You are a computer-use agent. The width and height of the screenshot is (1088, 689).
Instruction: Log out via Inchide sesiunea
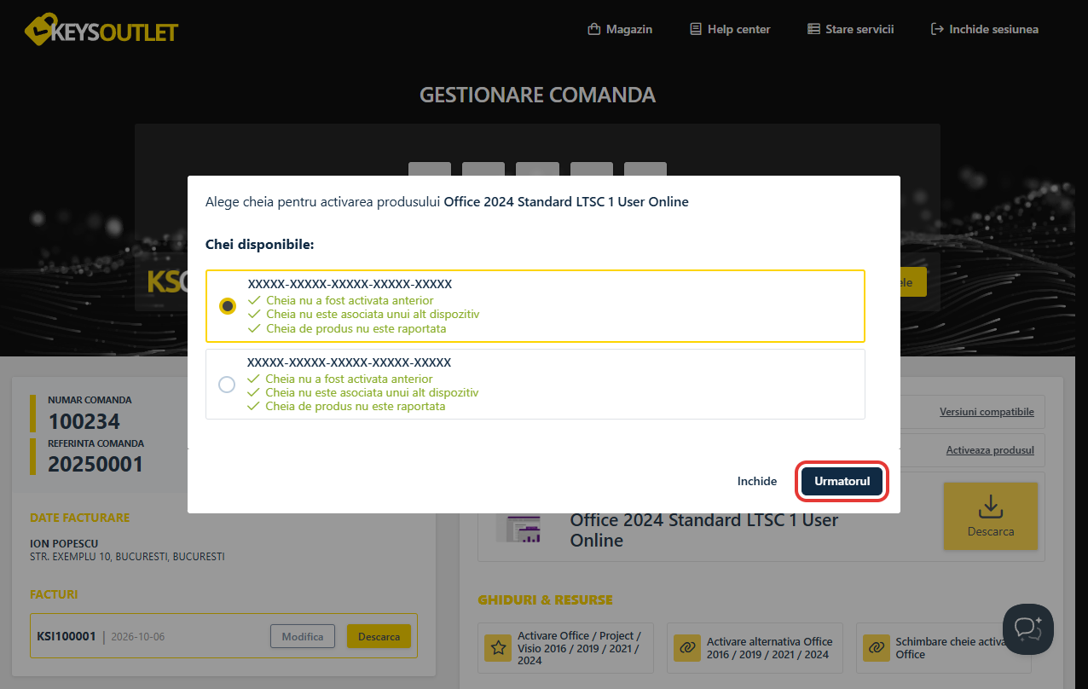[985, 29]
